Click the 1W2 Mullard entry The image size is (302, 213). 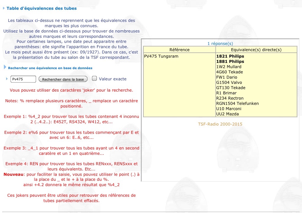tap(229, 67)
